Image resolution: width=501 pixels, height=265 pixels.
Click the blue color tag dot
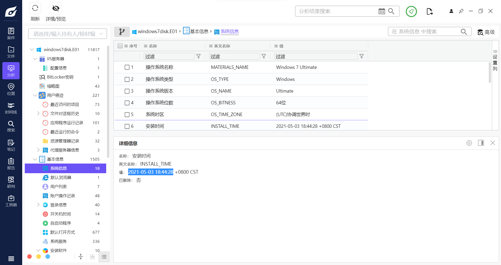[x=48, y=257]
